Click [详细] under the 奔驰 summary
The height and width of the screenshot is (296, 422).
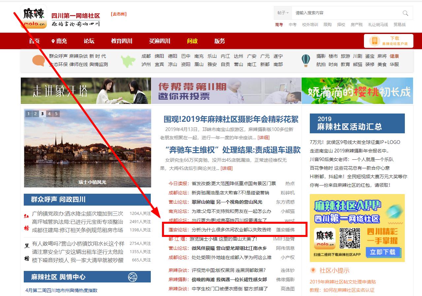tap(226, 168)
